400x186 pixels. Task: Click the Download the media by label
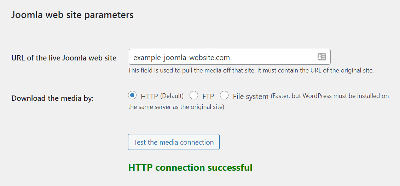click(x=53, y=98)
